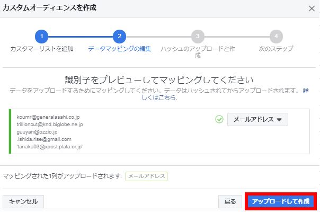Click the guuyan@ozzio.jp preview entry

click(37, 131)
